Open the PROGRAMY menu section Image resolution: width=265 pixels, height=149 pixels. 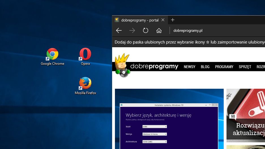tap(224, 67)
